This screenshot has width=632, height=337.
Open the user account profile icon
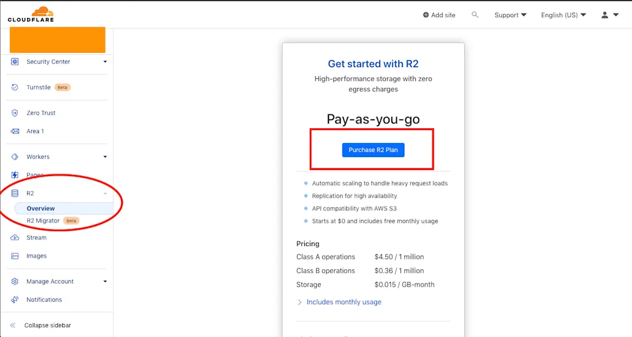click(605, 15)
